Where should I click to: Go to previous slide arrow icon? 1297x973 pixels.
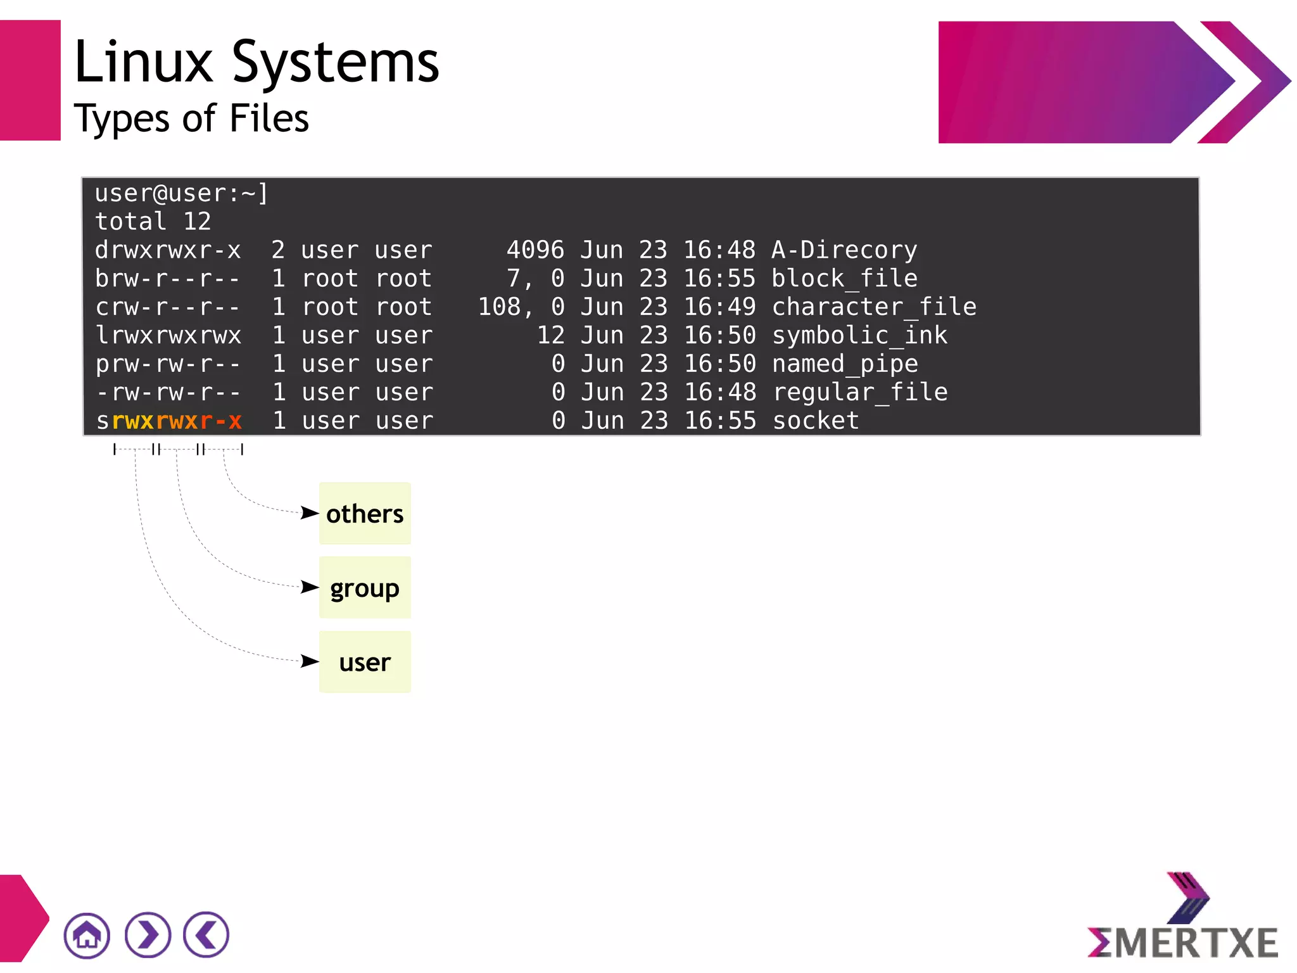pyautogui.click(x=206, y=935)
